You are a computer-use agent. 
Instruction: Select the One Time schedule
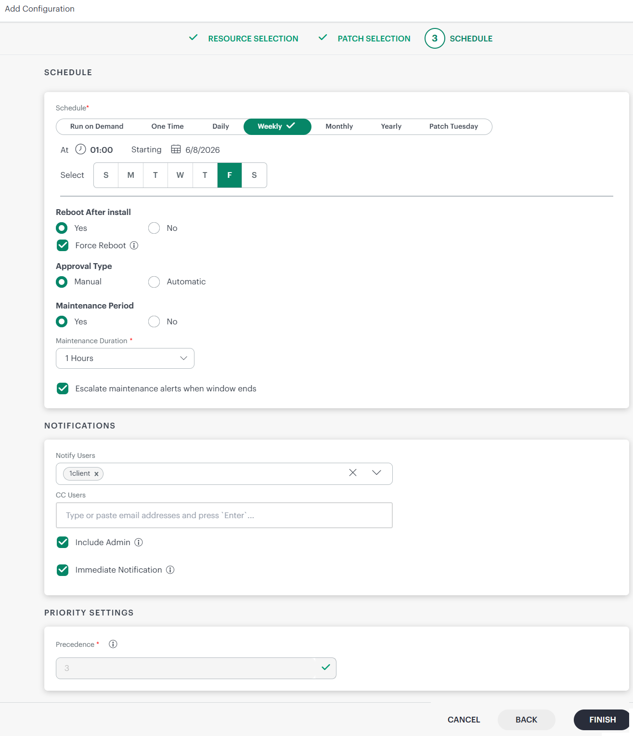click(168, 126)
